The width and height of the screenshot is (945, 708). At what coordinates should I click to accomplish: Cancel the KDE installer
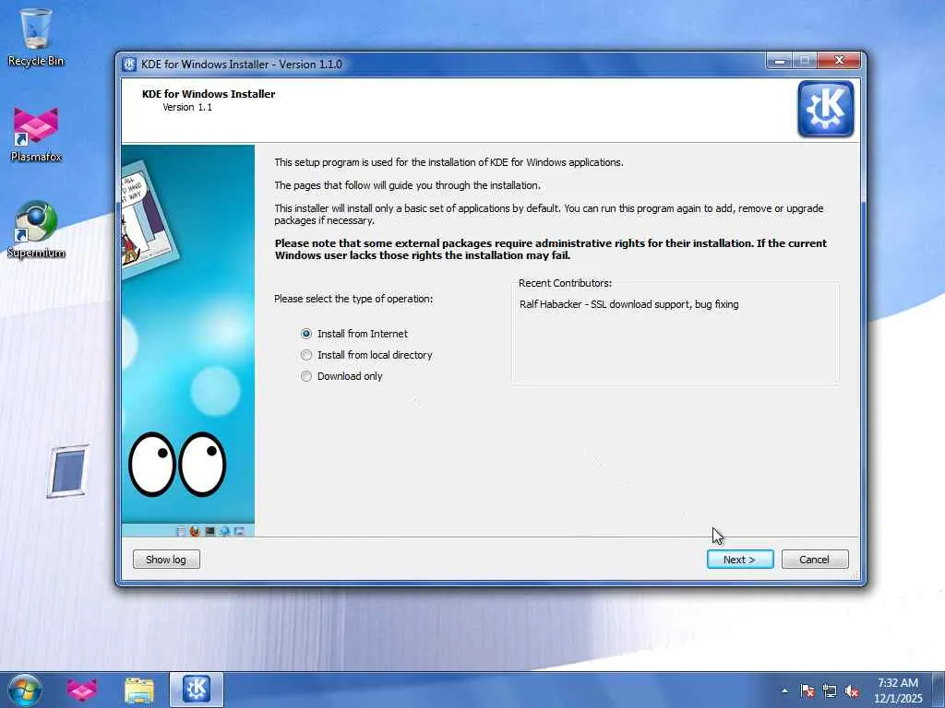[x=815, y=560]
